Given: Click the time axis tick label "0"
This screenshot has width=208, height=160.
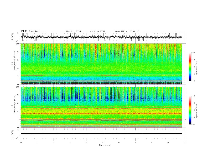Looking at the screenshot, I should pos(21,142).
